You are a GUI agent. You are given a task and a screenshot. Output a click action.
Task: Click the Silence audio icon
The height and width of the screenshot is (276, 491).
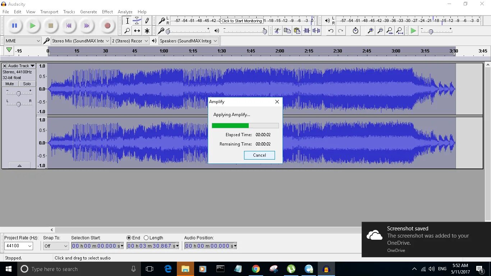[x=316, y=31]
